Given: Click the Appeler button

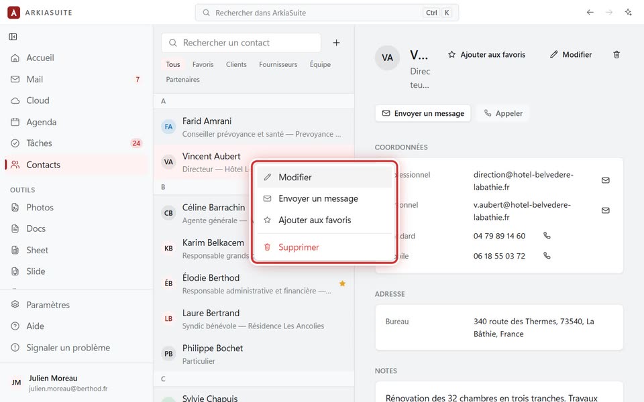Looking at the screenshot, I should (503, 113).
